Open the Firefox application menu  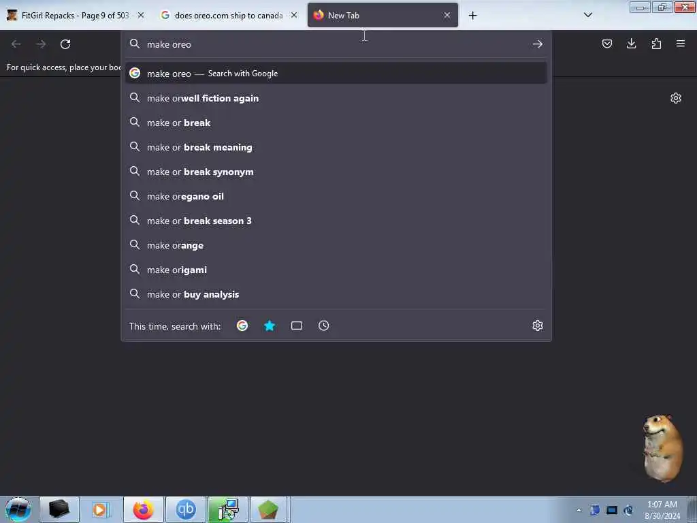point(681,44)
